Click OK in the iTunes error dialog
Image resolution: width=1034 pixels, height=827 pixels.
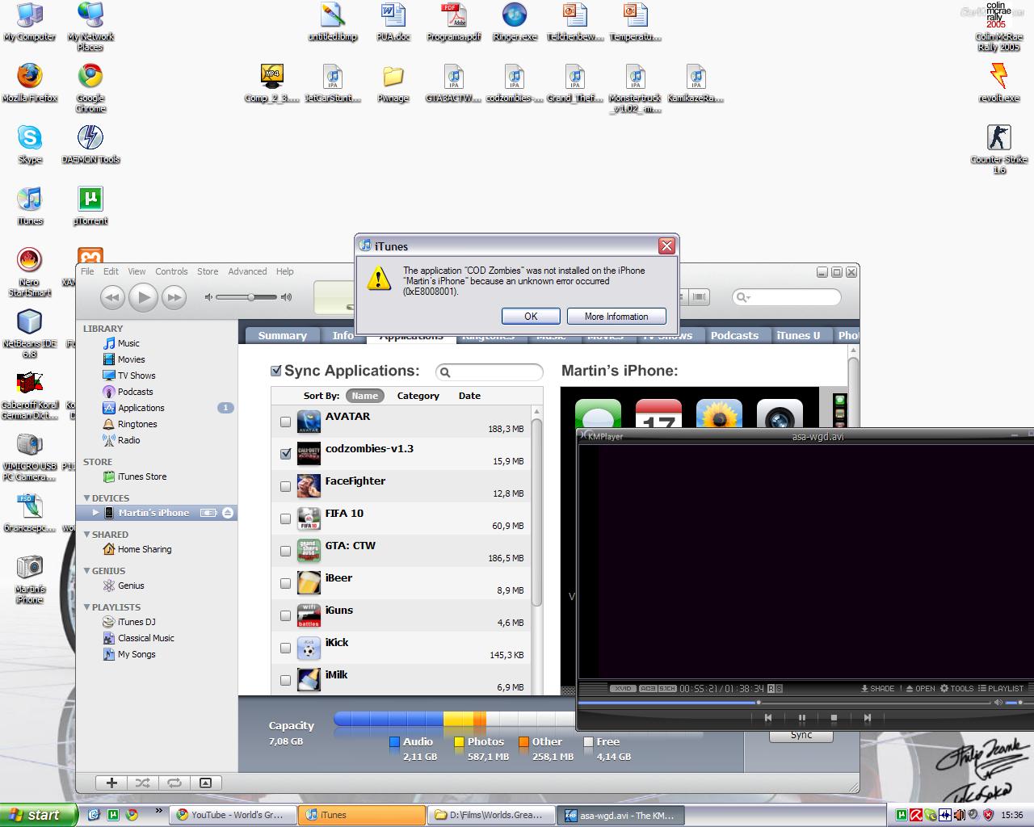531,317
